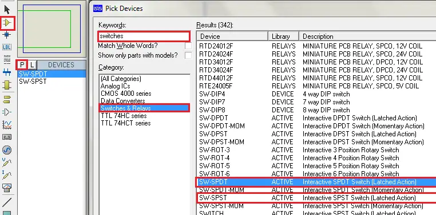436x215 pixels.
Task: Select SW-SPST in the DEVICES list
Action: [51, 82]
